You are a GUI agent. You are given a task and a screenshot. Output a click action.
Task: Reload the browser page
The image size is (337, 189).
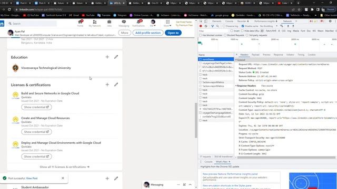pos(9,9)
